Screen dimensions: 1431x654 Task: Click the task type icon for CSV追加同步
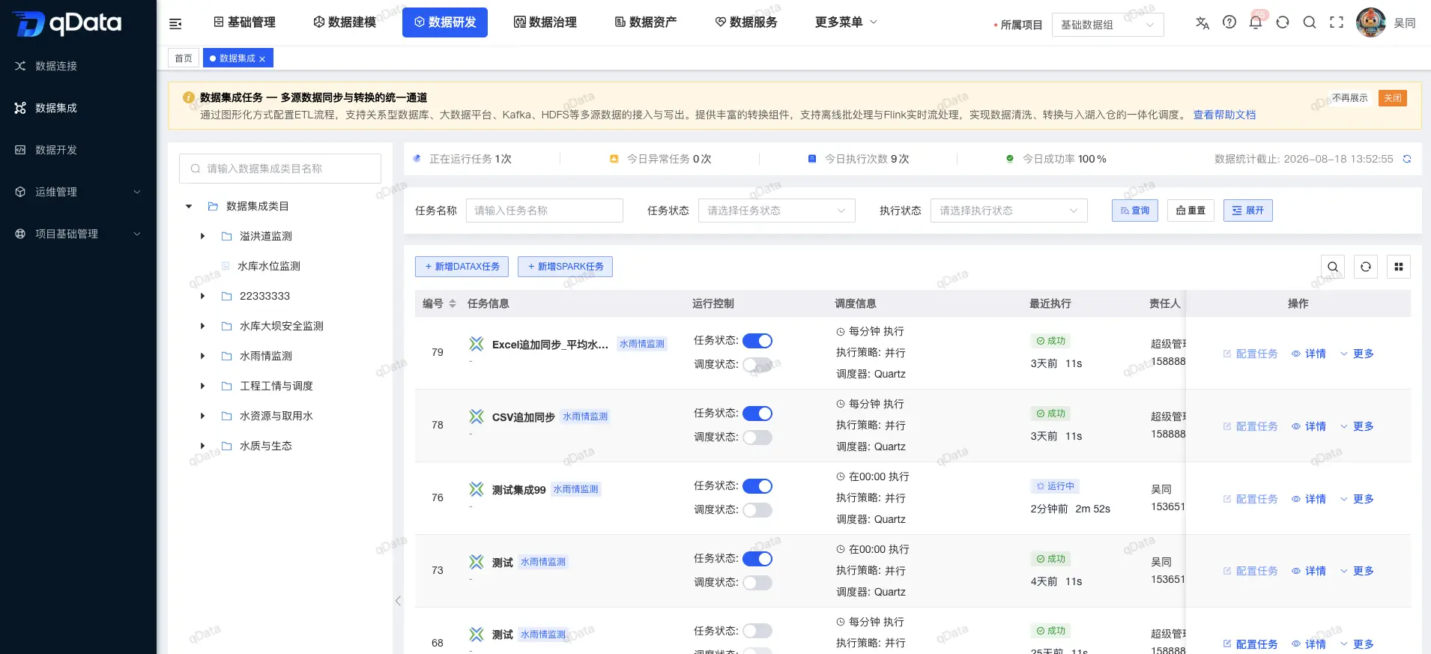click(477, 417)
